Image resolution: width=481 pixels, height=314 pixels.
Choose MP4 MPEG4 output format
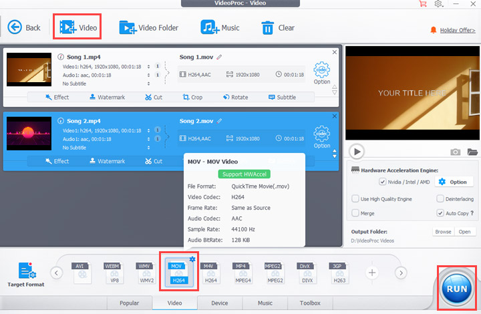243,273
